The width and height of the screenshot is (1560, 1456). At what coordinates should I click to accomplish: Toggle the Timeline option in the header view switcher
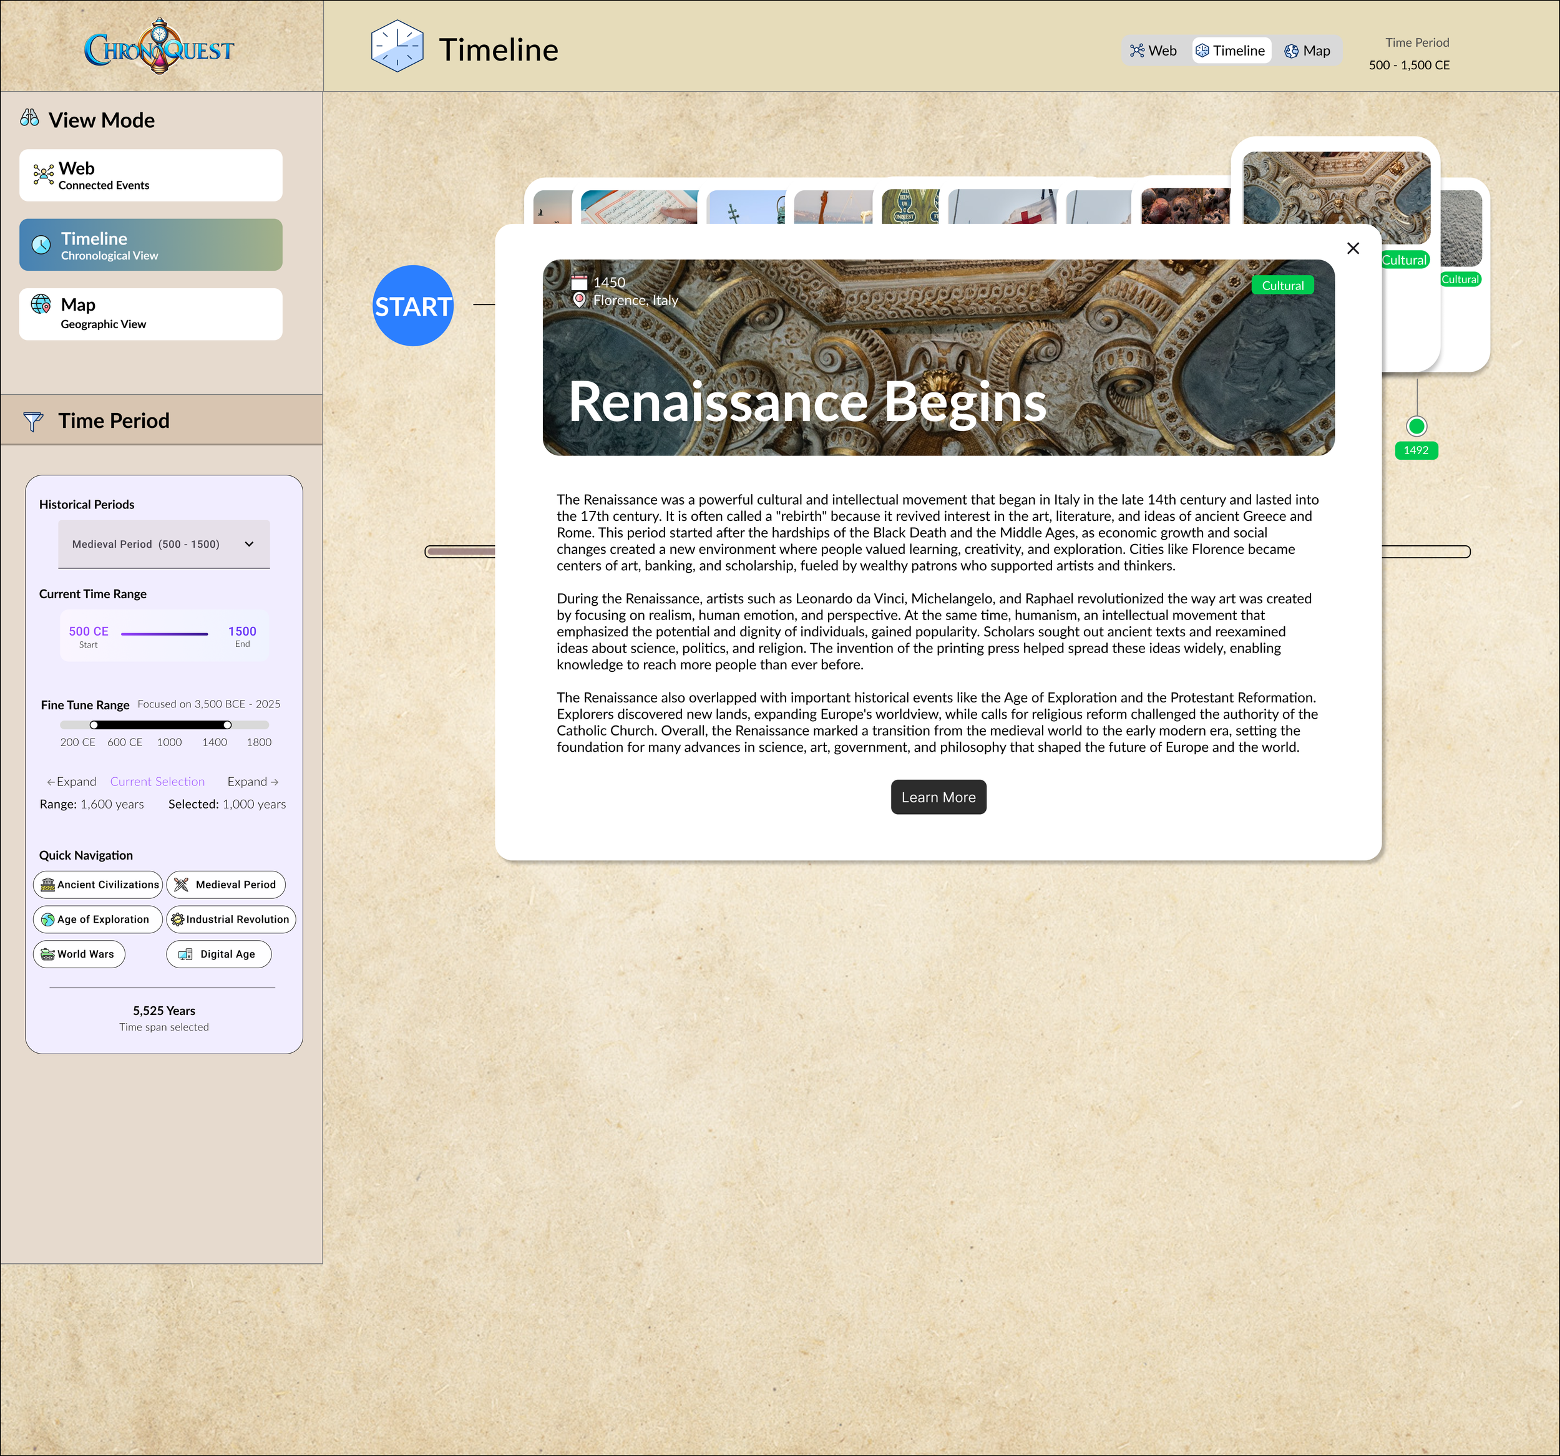coord(1231,50)
